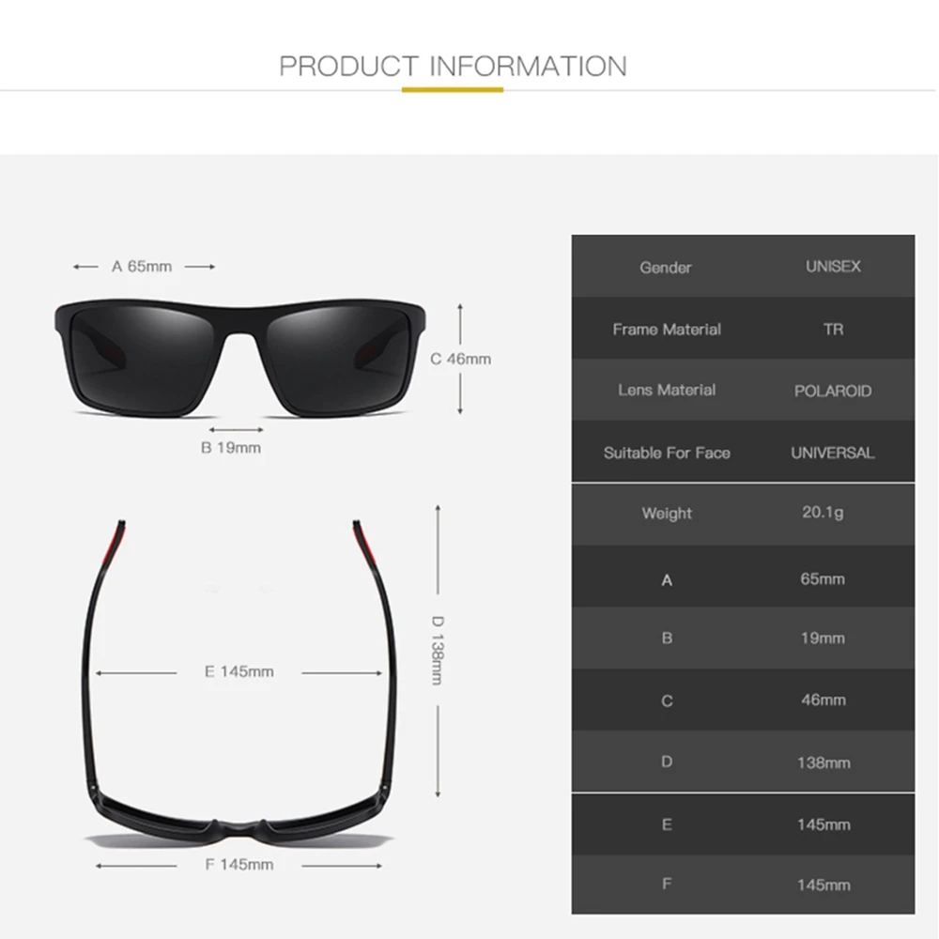
Task: Select the A 65mm width label
Action: coord(142,267)
